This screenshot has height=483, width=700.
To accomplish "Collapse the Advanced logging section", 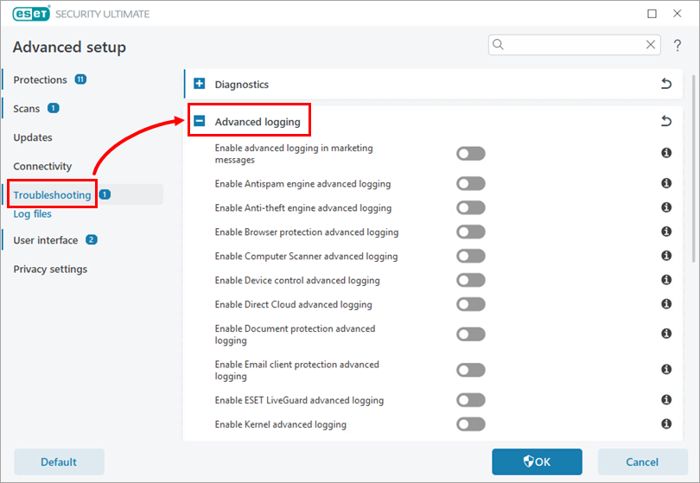I will (200, 122).
